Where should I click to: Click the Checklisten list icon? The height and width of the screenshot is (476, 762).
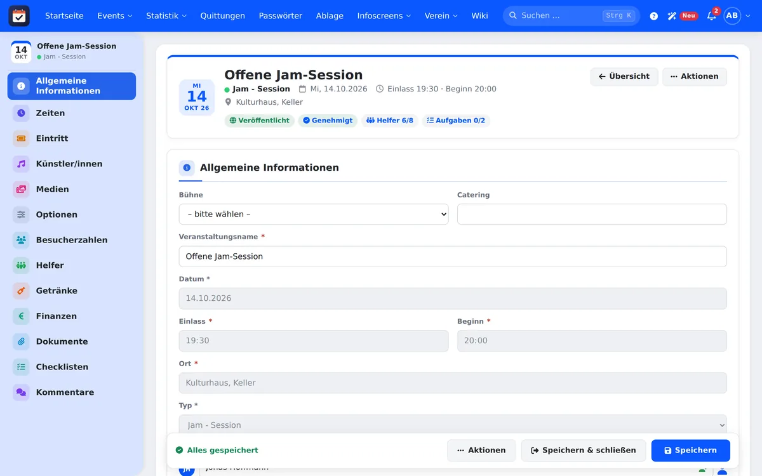coord(22,367)
